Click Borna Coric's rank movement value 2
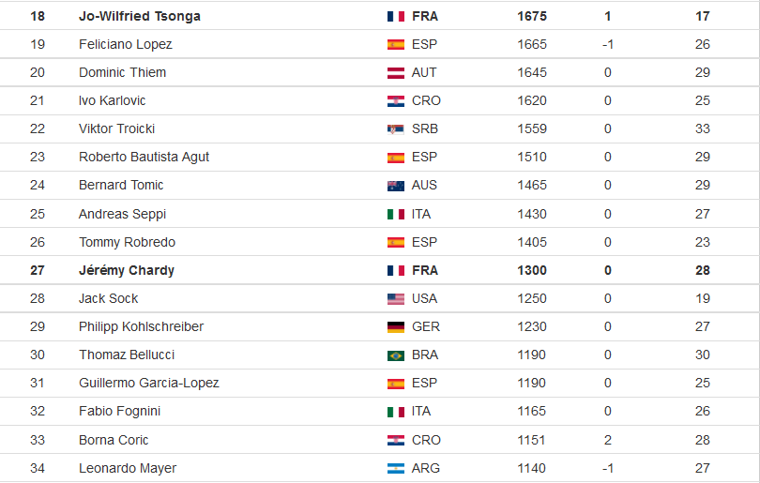 pyautogui.click(x=607, y=440)
